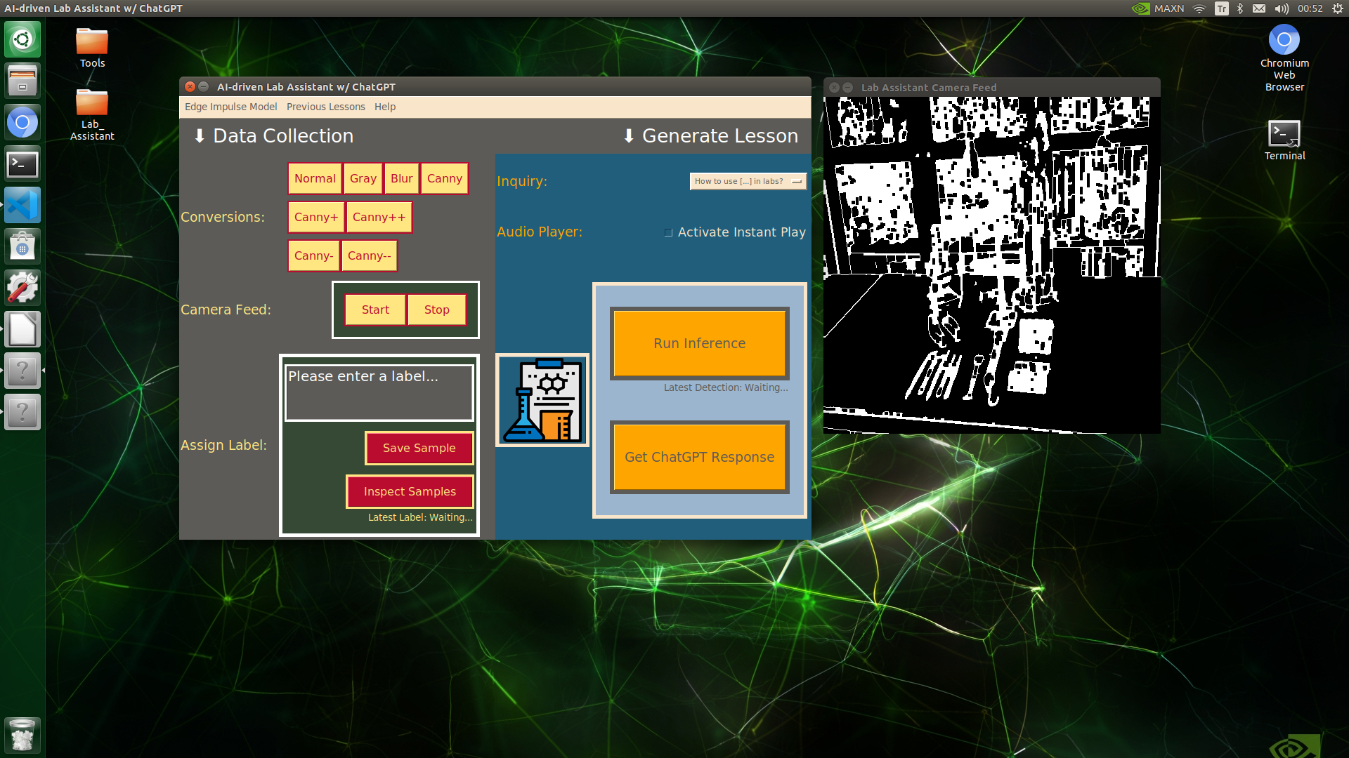Select the Canny+ conversion
1349x758 pixels.
point(316,217)
